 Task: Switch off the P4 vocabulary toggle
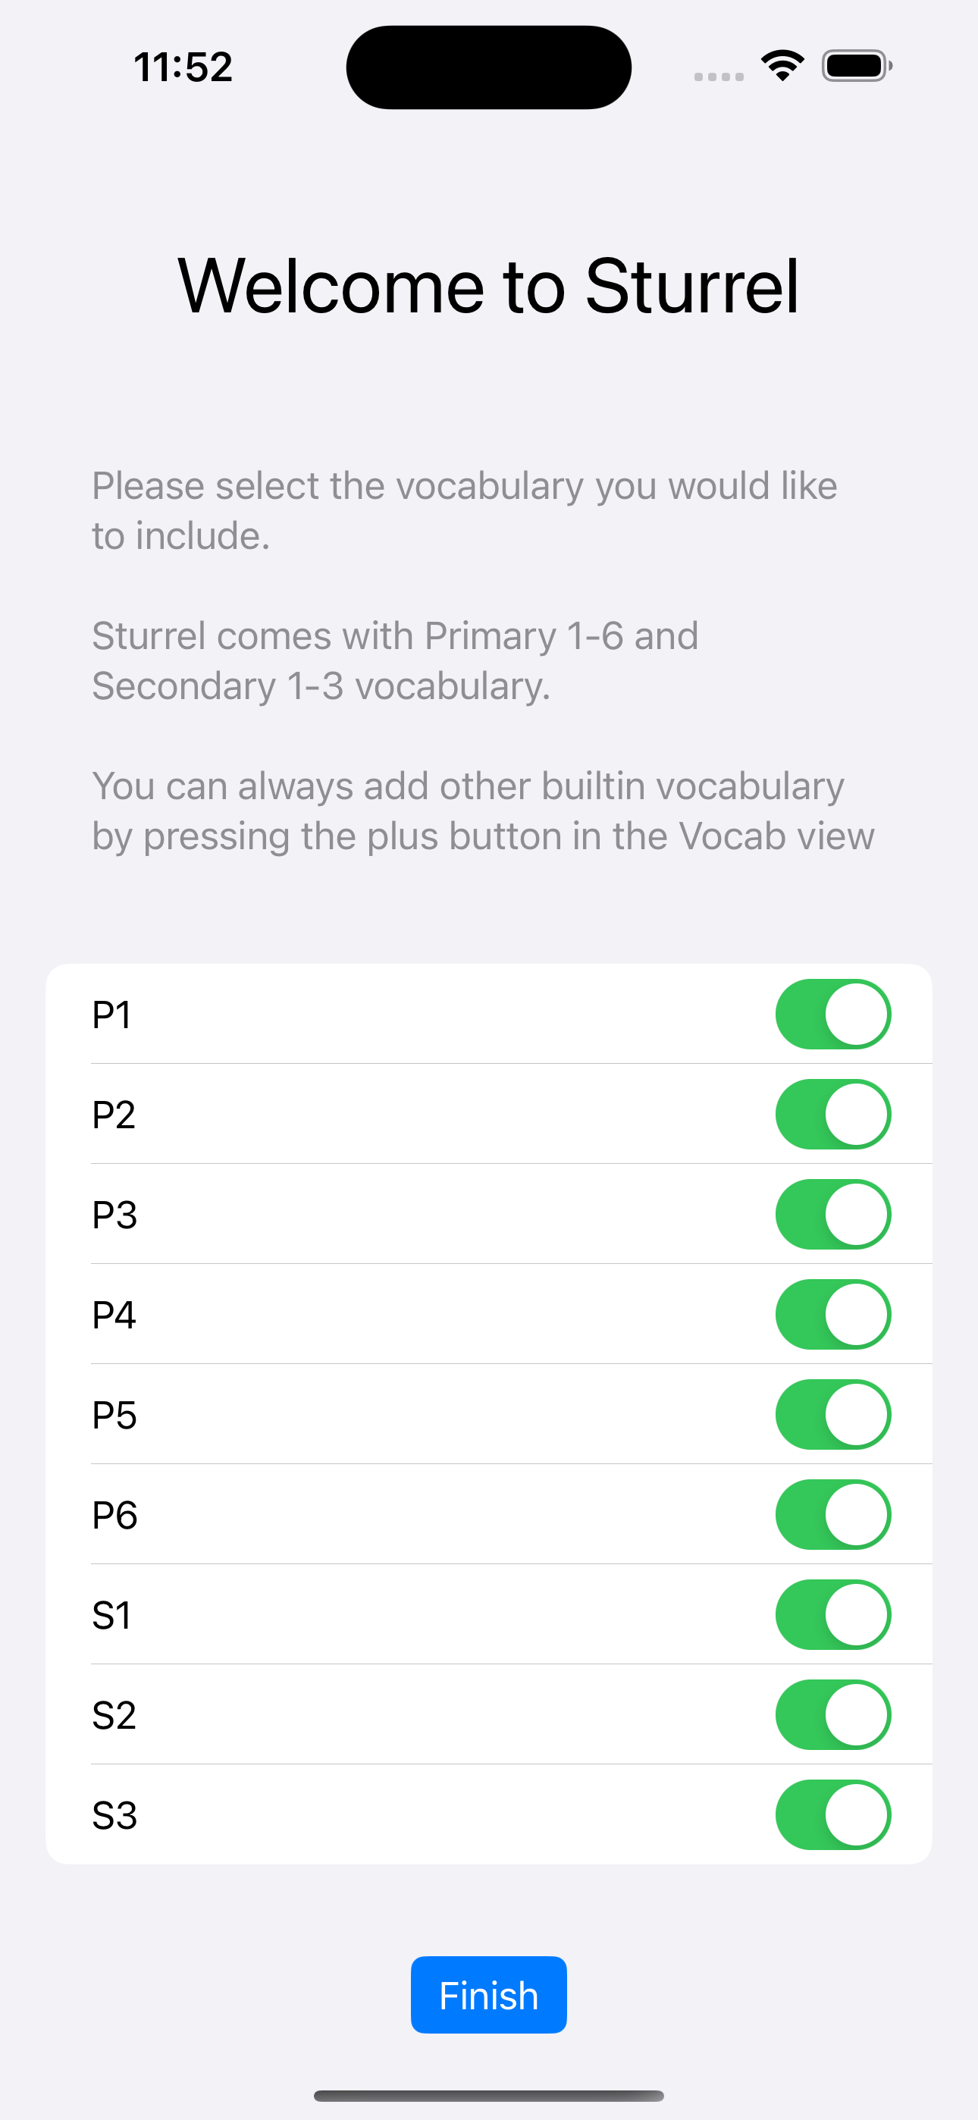coord(832,1314)
